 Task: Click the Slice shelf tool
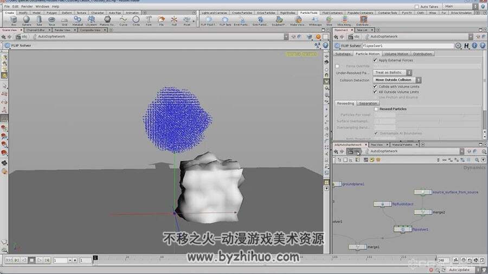329,21
